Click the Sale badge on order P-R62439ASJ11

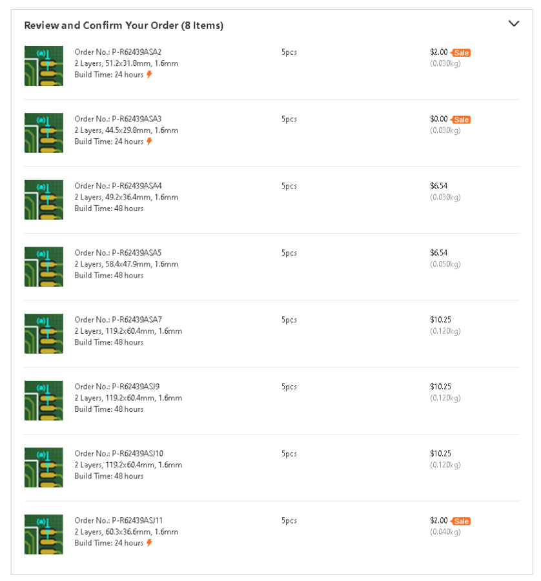point(461,522)
